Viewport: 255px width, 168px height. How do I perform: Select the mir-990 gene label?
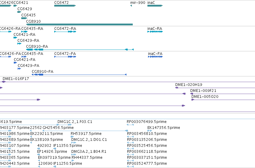(x=138, y=3)
